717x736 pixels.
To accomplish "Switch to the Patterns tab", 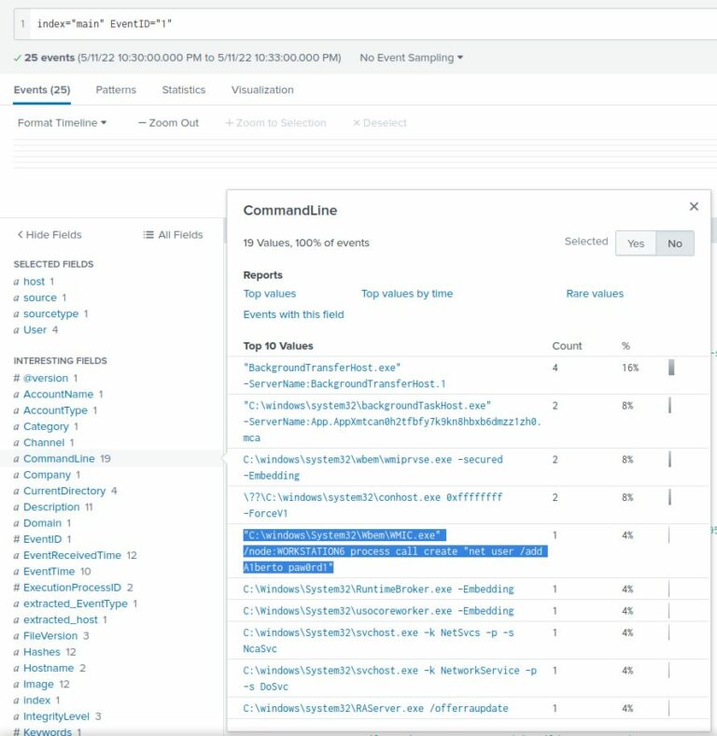I will 116,90.
